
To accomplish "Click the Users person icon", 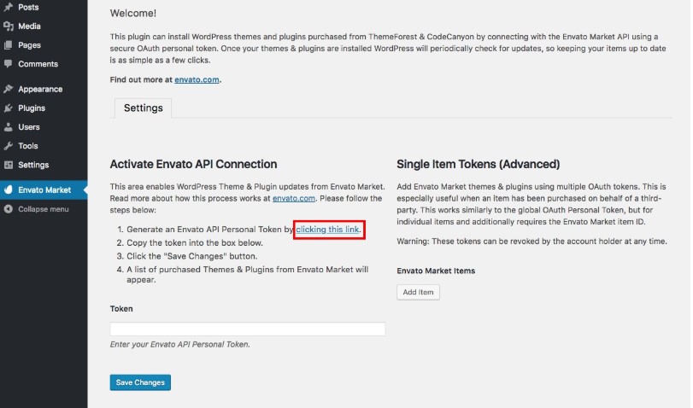I will point(9,127).
